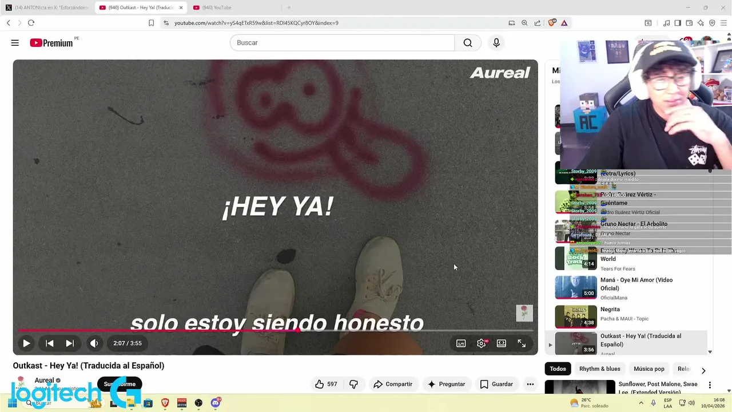The image size is (732, 412).
Task: Select the Rhythm & blues chip
Action: coord(599,369)
